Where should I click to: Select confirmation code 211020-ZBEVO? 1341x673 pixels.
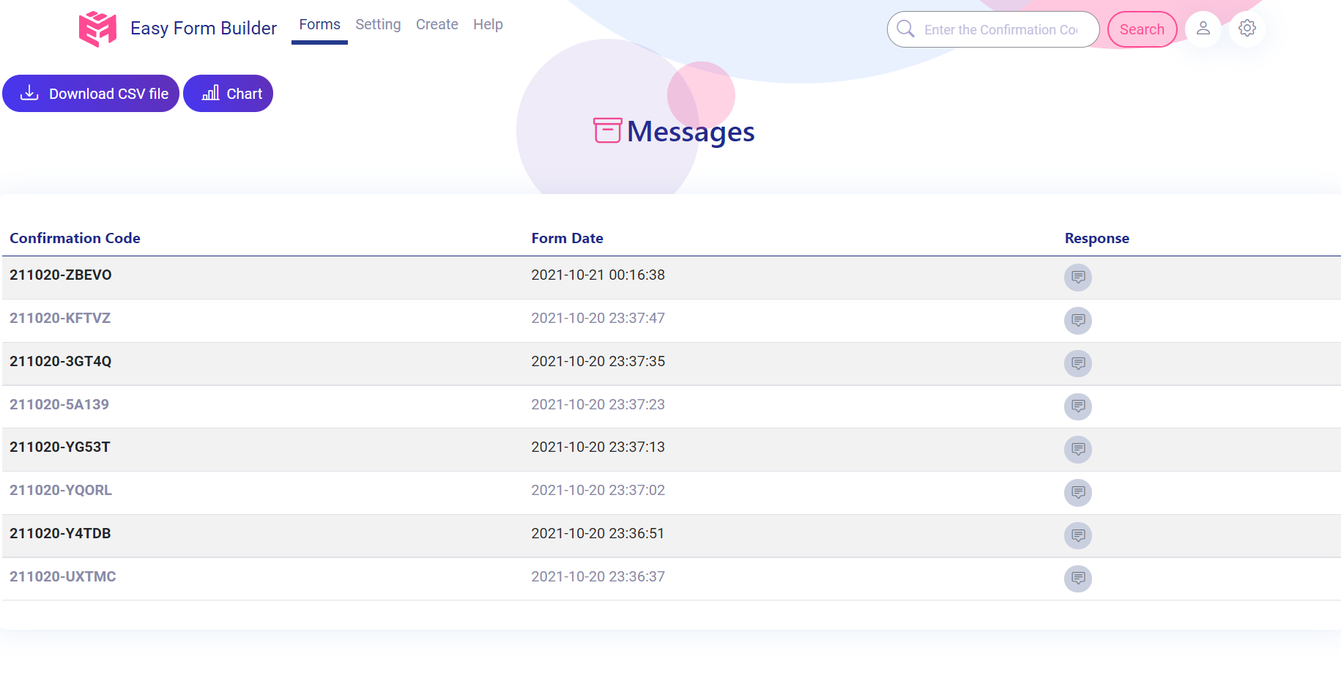(61, 275)
